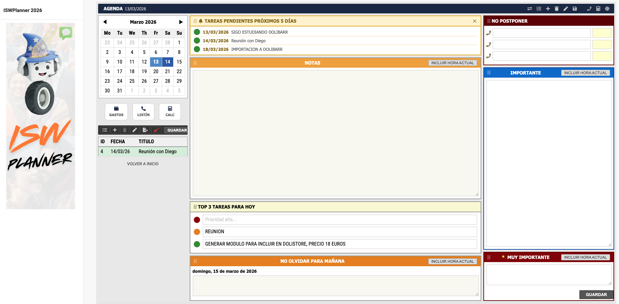Click the No Olvidar Para Mañana text area
This screenshot has height=304, width=619.
[x=336, y=286]
